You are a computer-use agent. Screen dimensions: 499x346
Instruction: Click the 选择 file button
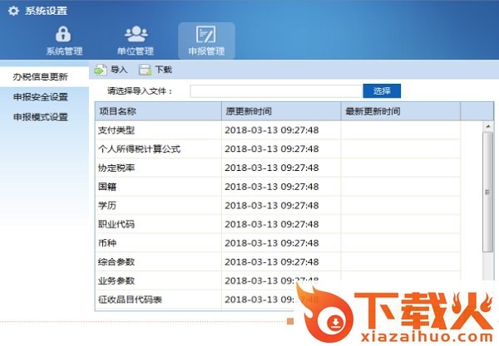(x=382, y=90)
